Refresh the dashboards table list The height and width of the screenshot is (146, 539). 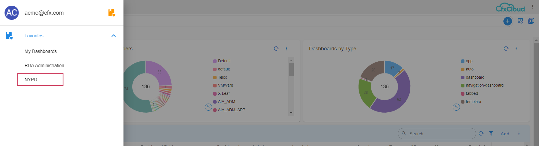pyautogui.click(x=481, y=134)
